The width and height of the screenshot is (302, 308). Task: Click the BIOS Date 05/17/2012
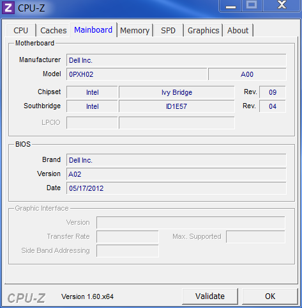[176, 188]
